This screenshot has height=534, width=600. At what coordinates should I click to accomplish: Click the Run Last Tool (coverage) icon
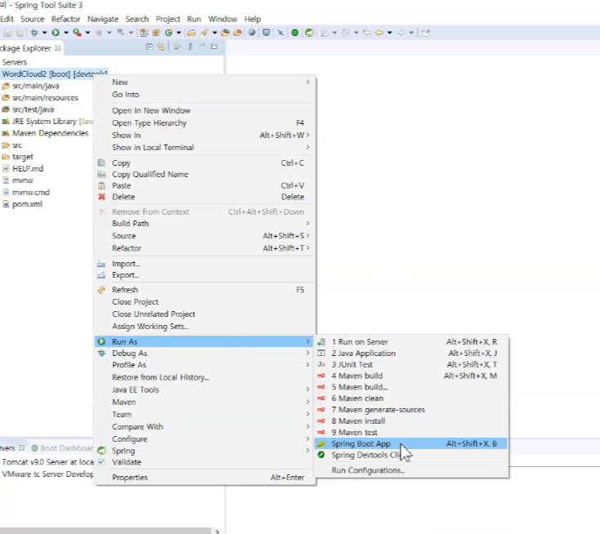coord(77,33)
